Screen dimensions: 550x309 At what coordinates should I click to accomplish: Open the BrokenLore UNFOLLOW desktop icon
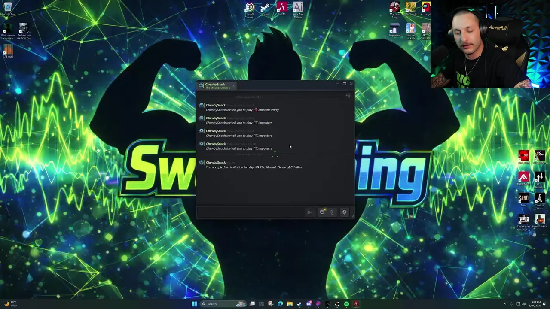(24, 32)
